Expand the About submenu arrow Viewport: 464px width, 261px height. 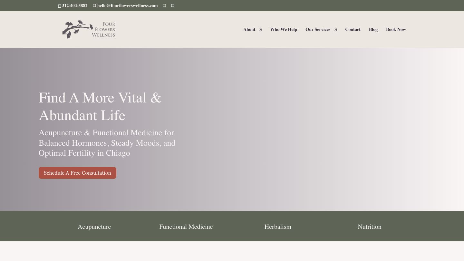260,30
